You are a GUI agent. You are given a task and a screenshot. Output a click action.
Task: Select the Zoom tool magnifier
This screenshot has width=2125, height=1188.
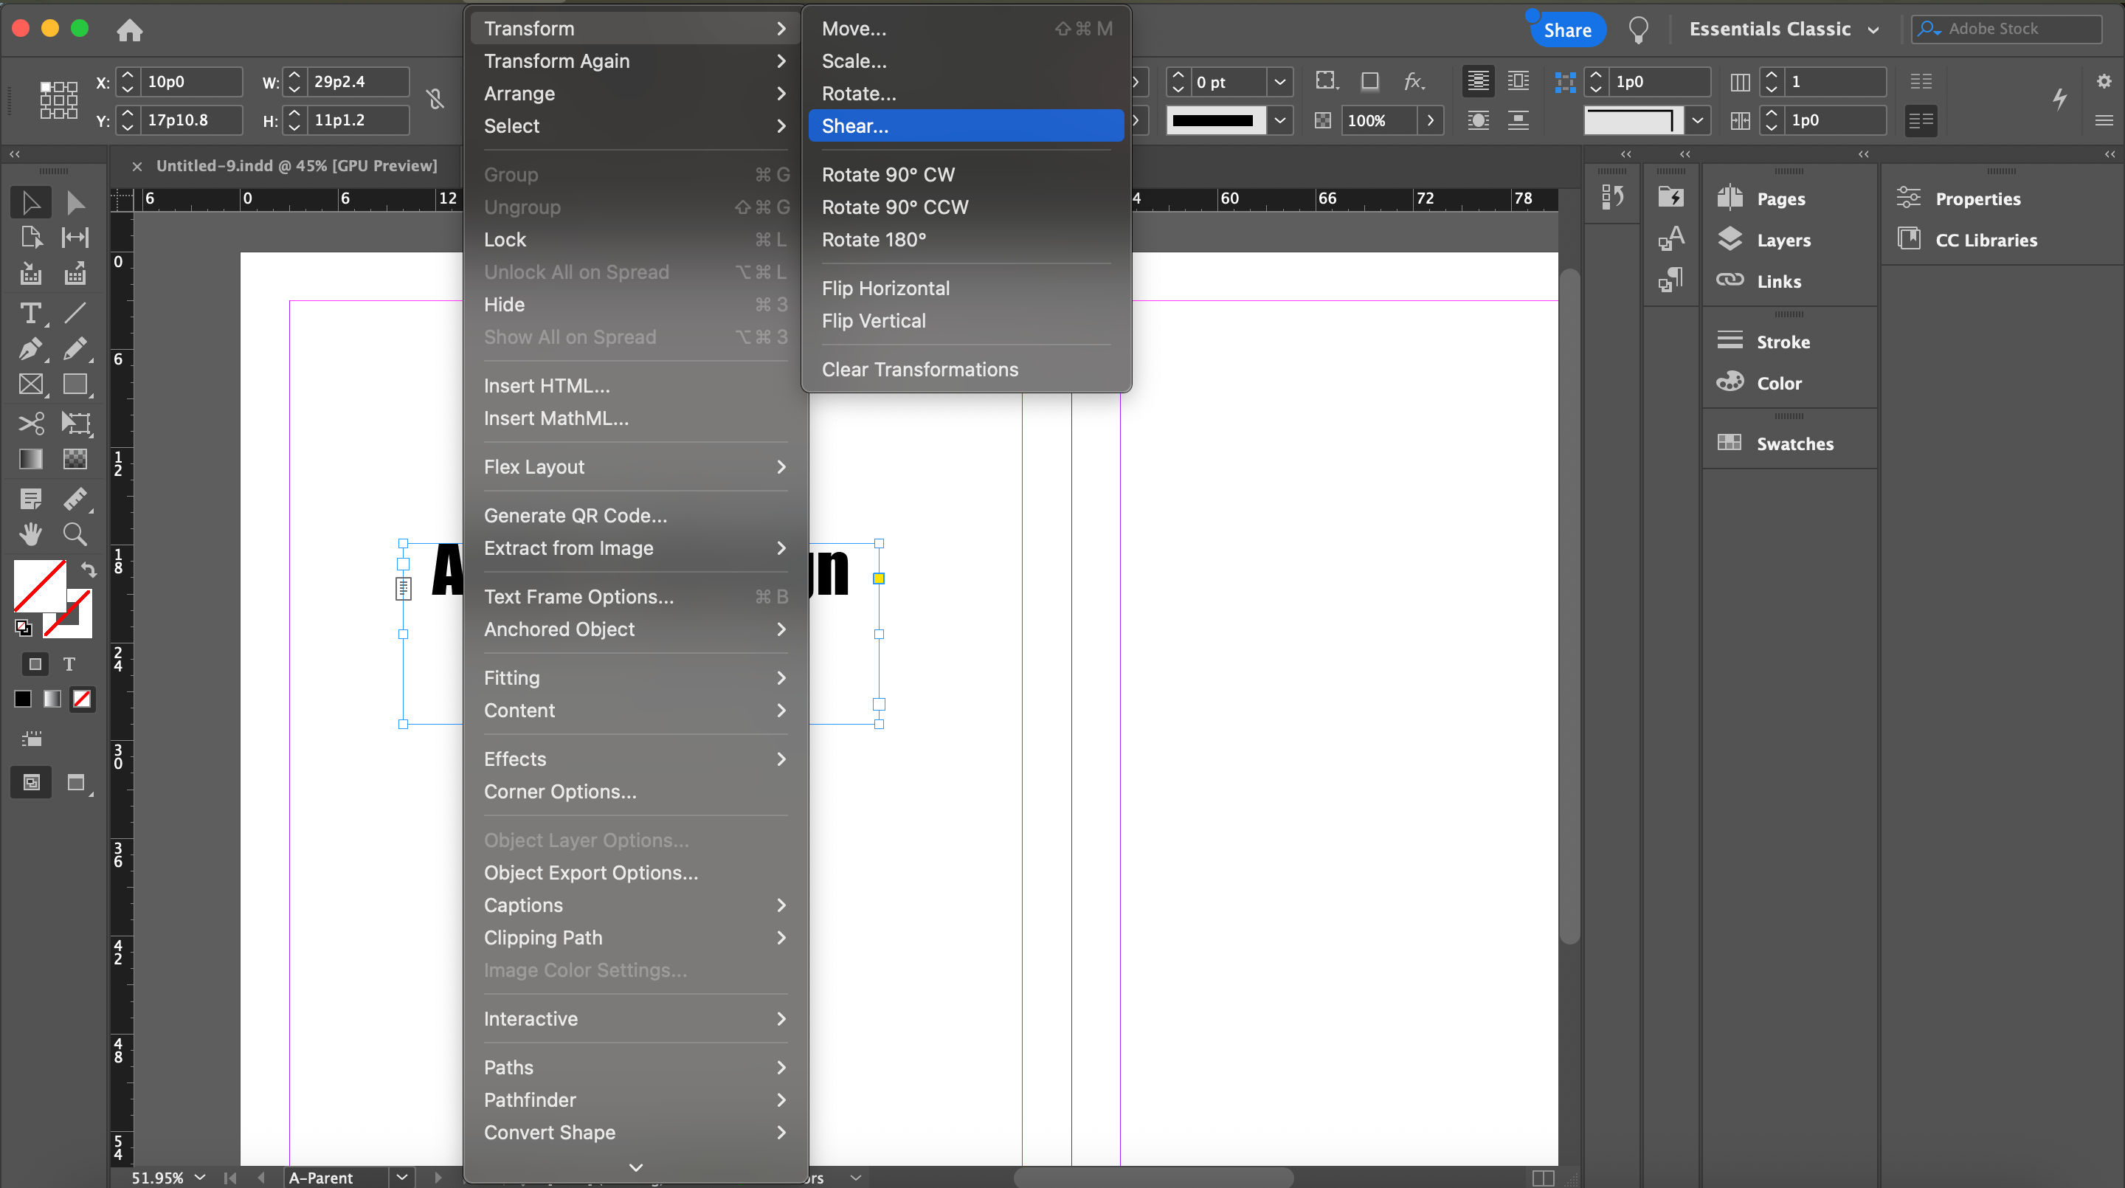pos(75,534)
